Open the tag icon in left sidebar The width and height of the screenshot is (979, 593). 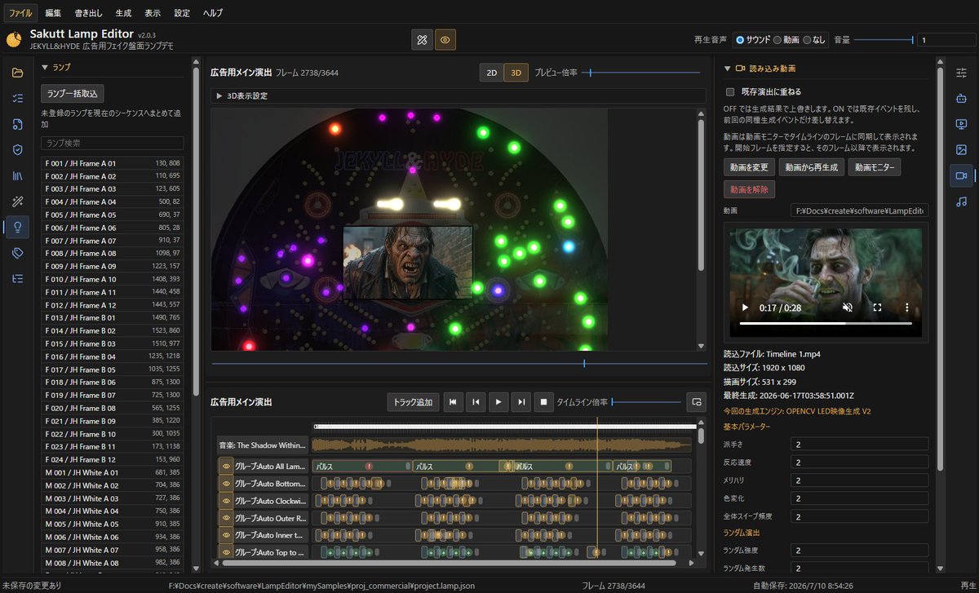coord(17,253)
